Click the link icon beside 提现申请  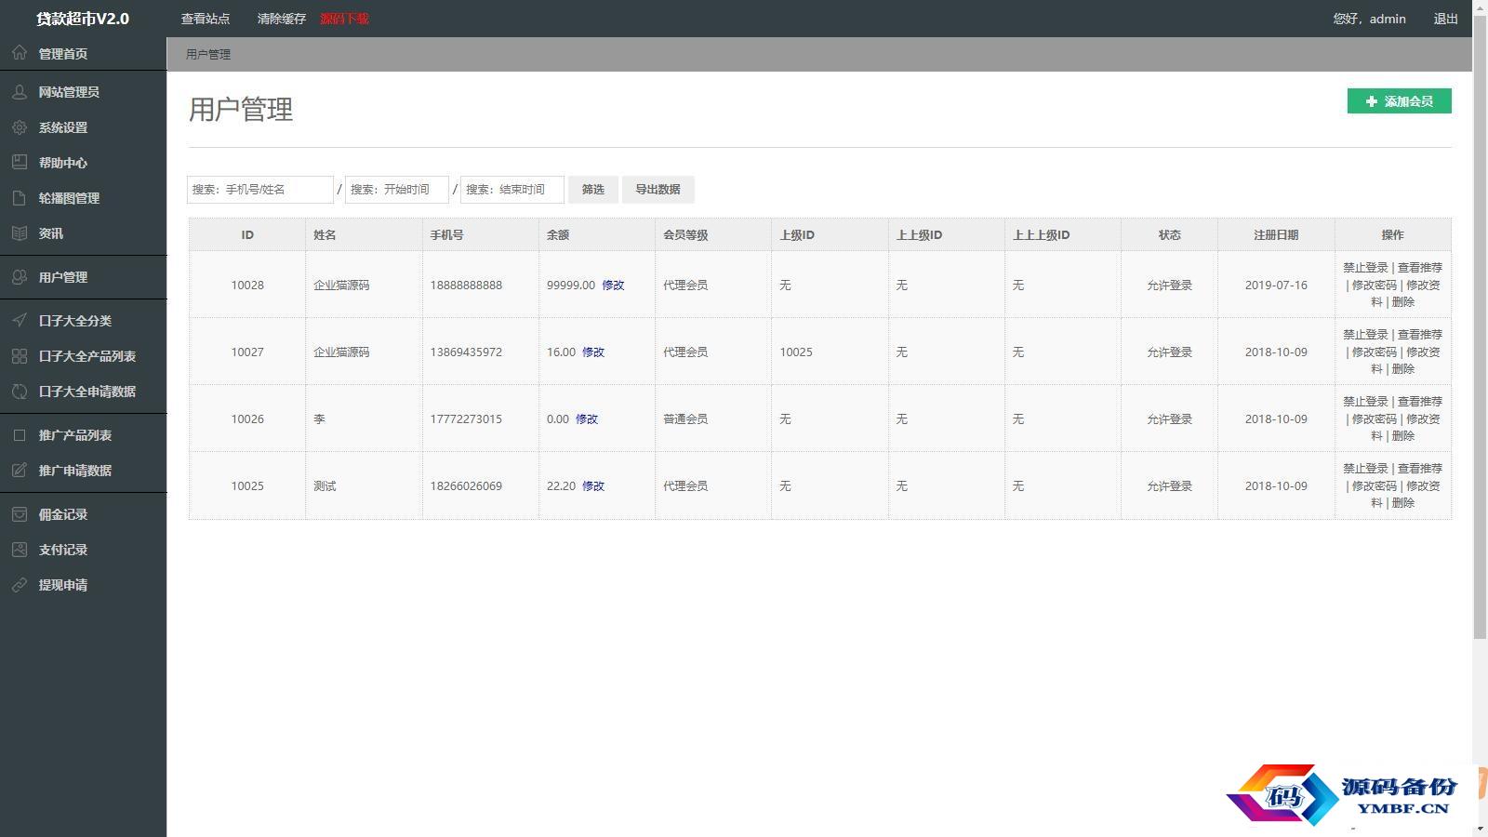coord(20,585)
